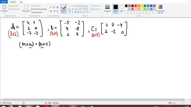Click the zoom out minus button
191x107 pixels.
(x=174, y=103)
